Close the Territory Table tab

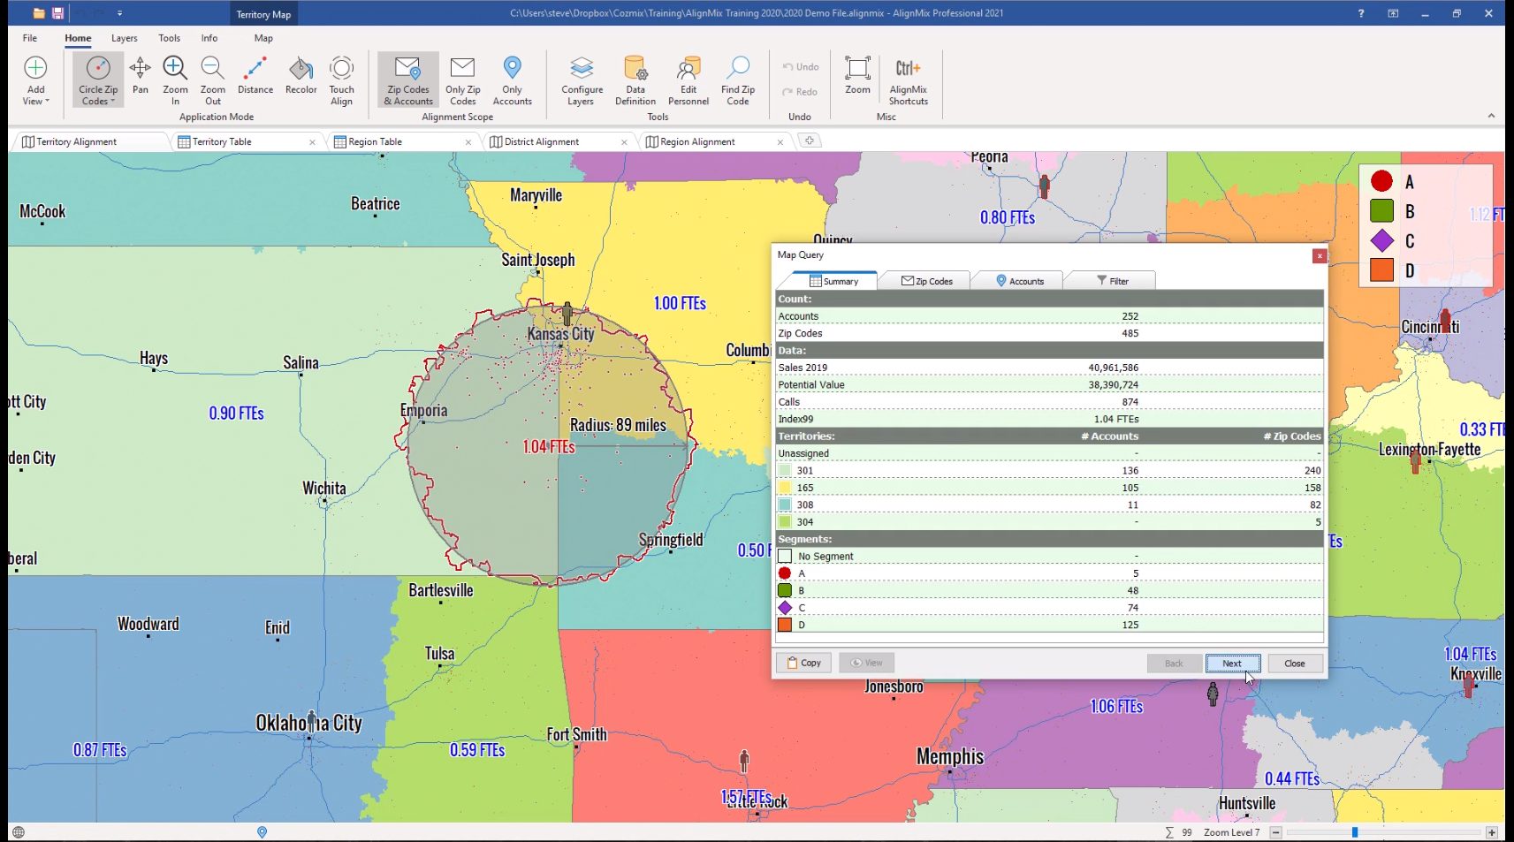click(312, 141)
